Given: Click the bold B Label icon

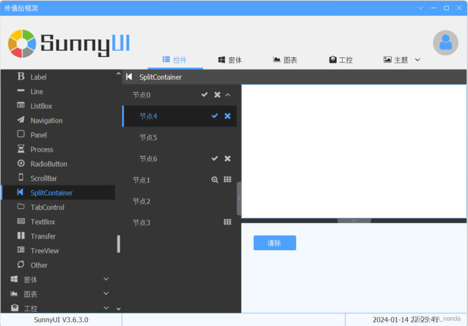Looking at the screenshot, I should click(x=21, y=76).
